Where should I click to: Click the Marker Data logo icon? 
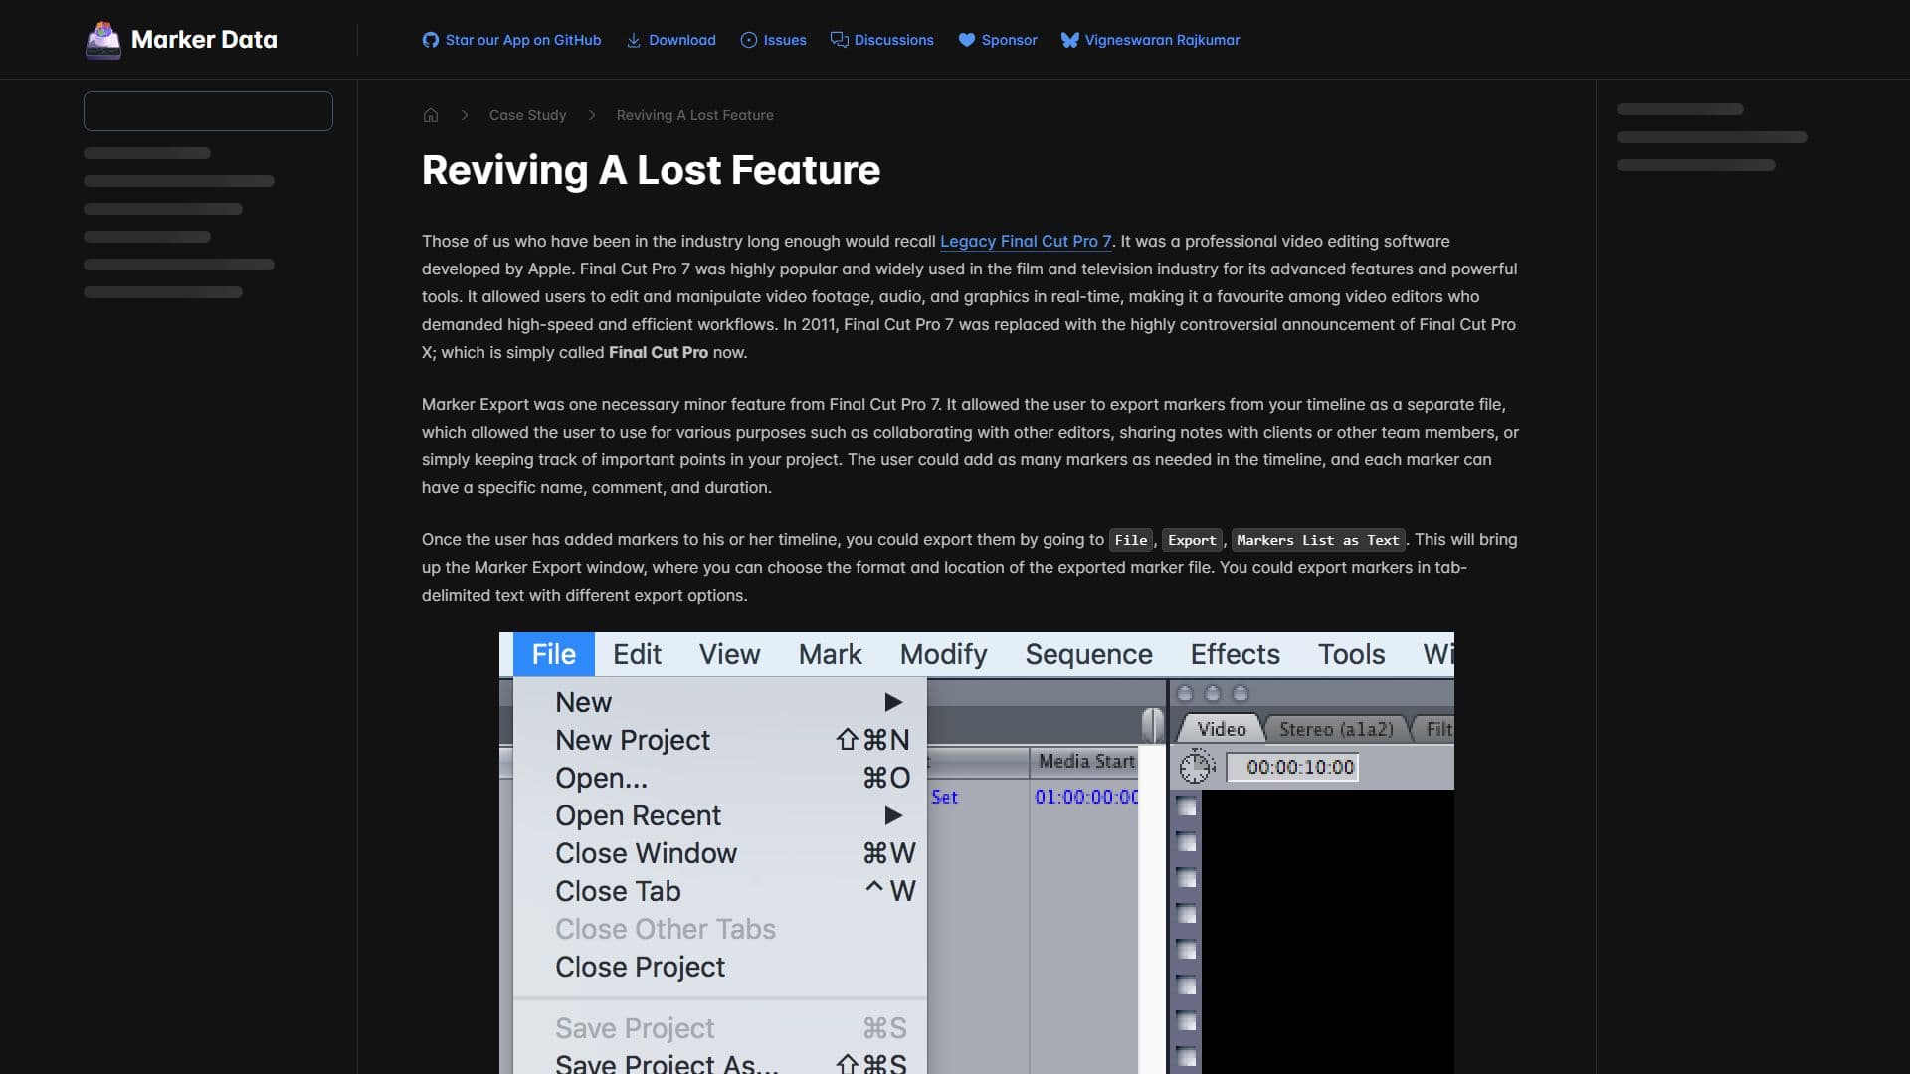[x=103, y=40]
